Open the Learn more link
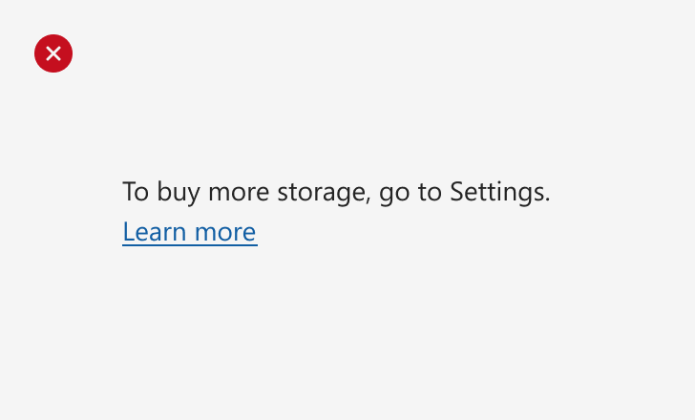Image resolution: width=695 pixels, height=420 pixels. (x=190, y=232)
